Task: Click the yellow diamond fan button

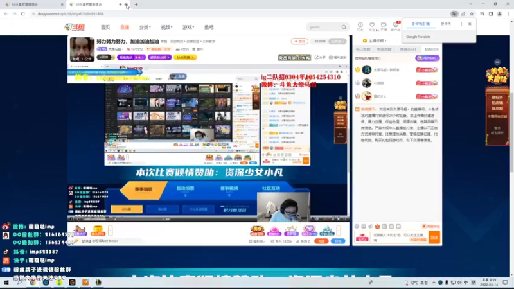Action: [x=185, y=57]
